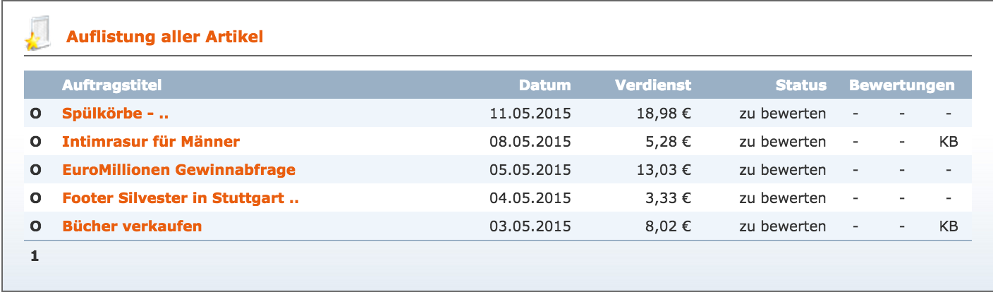Sort by the Verdienst column header
This screenshot has height=292, width=993.
coord(653,85)
